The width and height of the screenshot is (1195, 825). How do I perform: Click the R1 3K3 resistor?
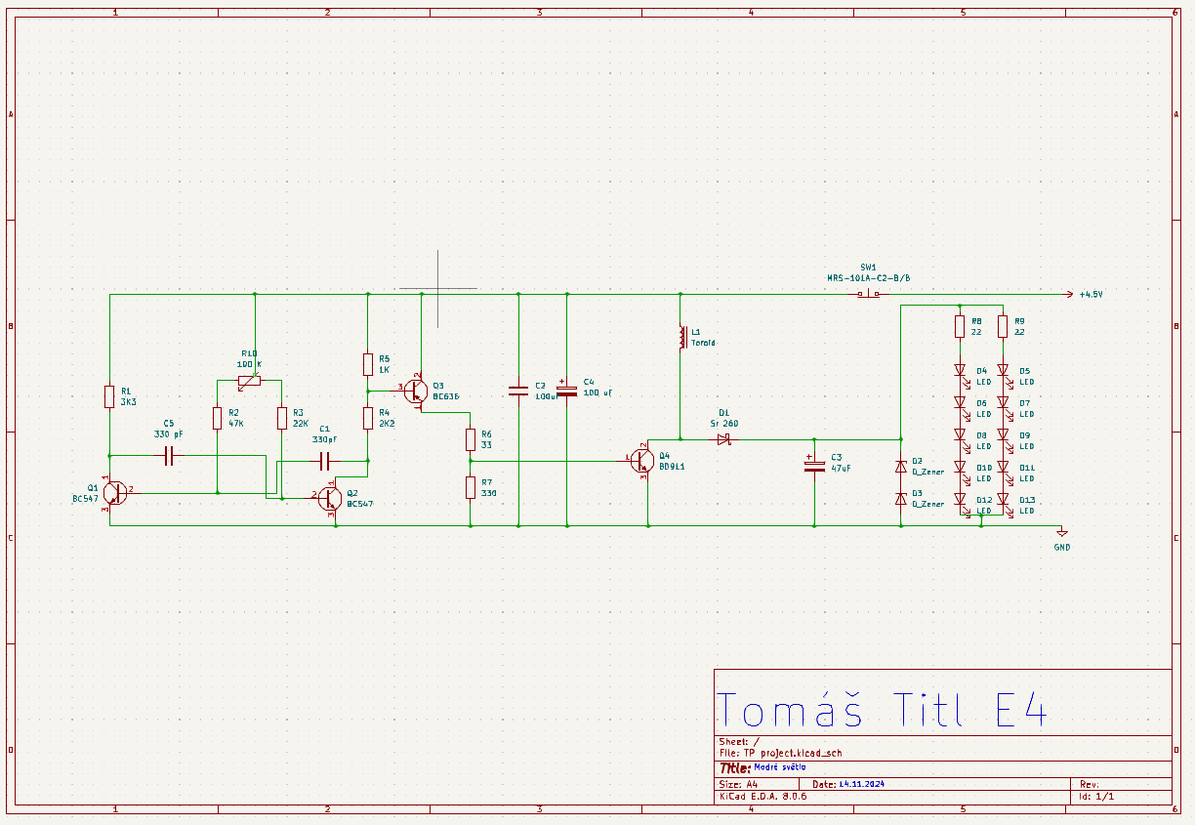pyautogui.click(x=110, y=396)
